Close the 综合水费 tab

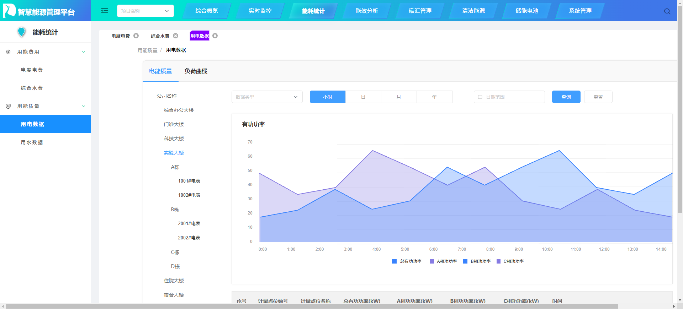click(175, 36)
